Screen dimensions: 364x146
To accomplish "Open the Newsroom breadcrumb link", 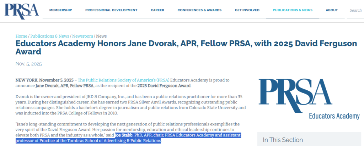I will click(83, 36).
